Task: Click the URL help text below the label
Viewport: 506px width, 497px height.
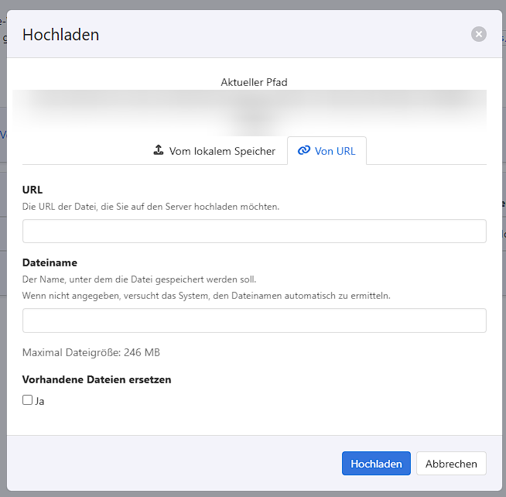Action: [x=151, y=207]
